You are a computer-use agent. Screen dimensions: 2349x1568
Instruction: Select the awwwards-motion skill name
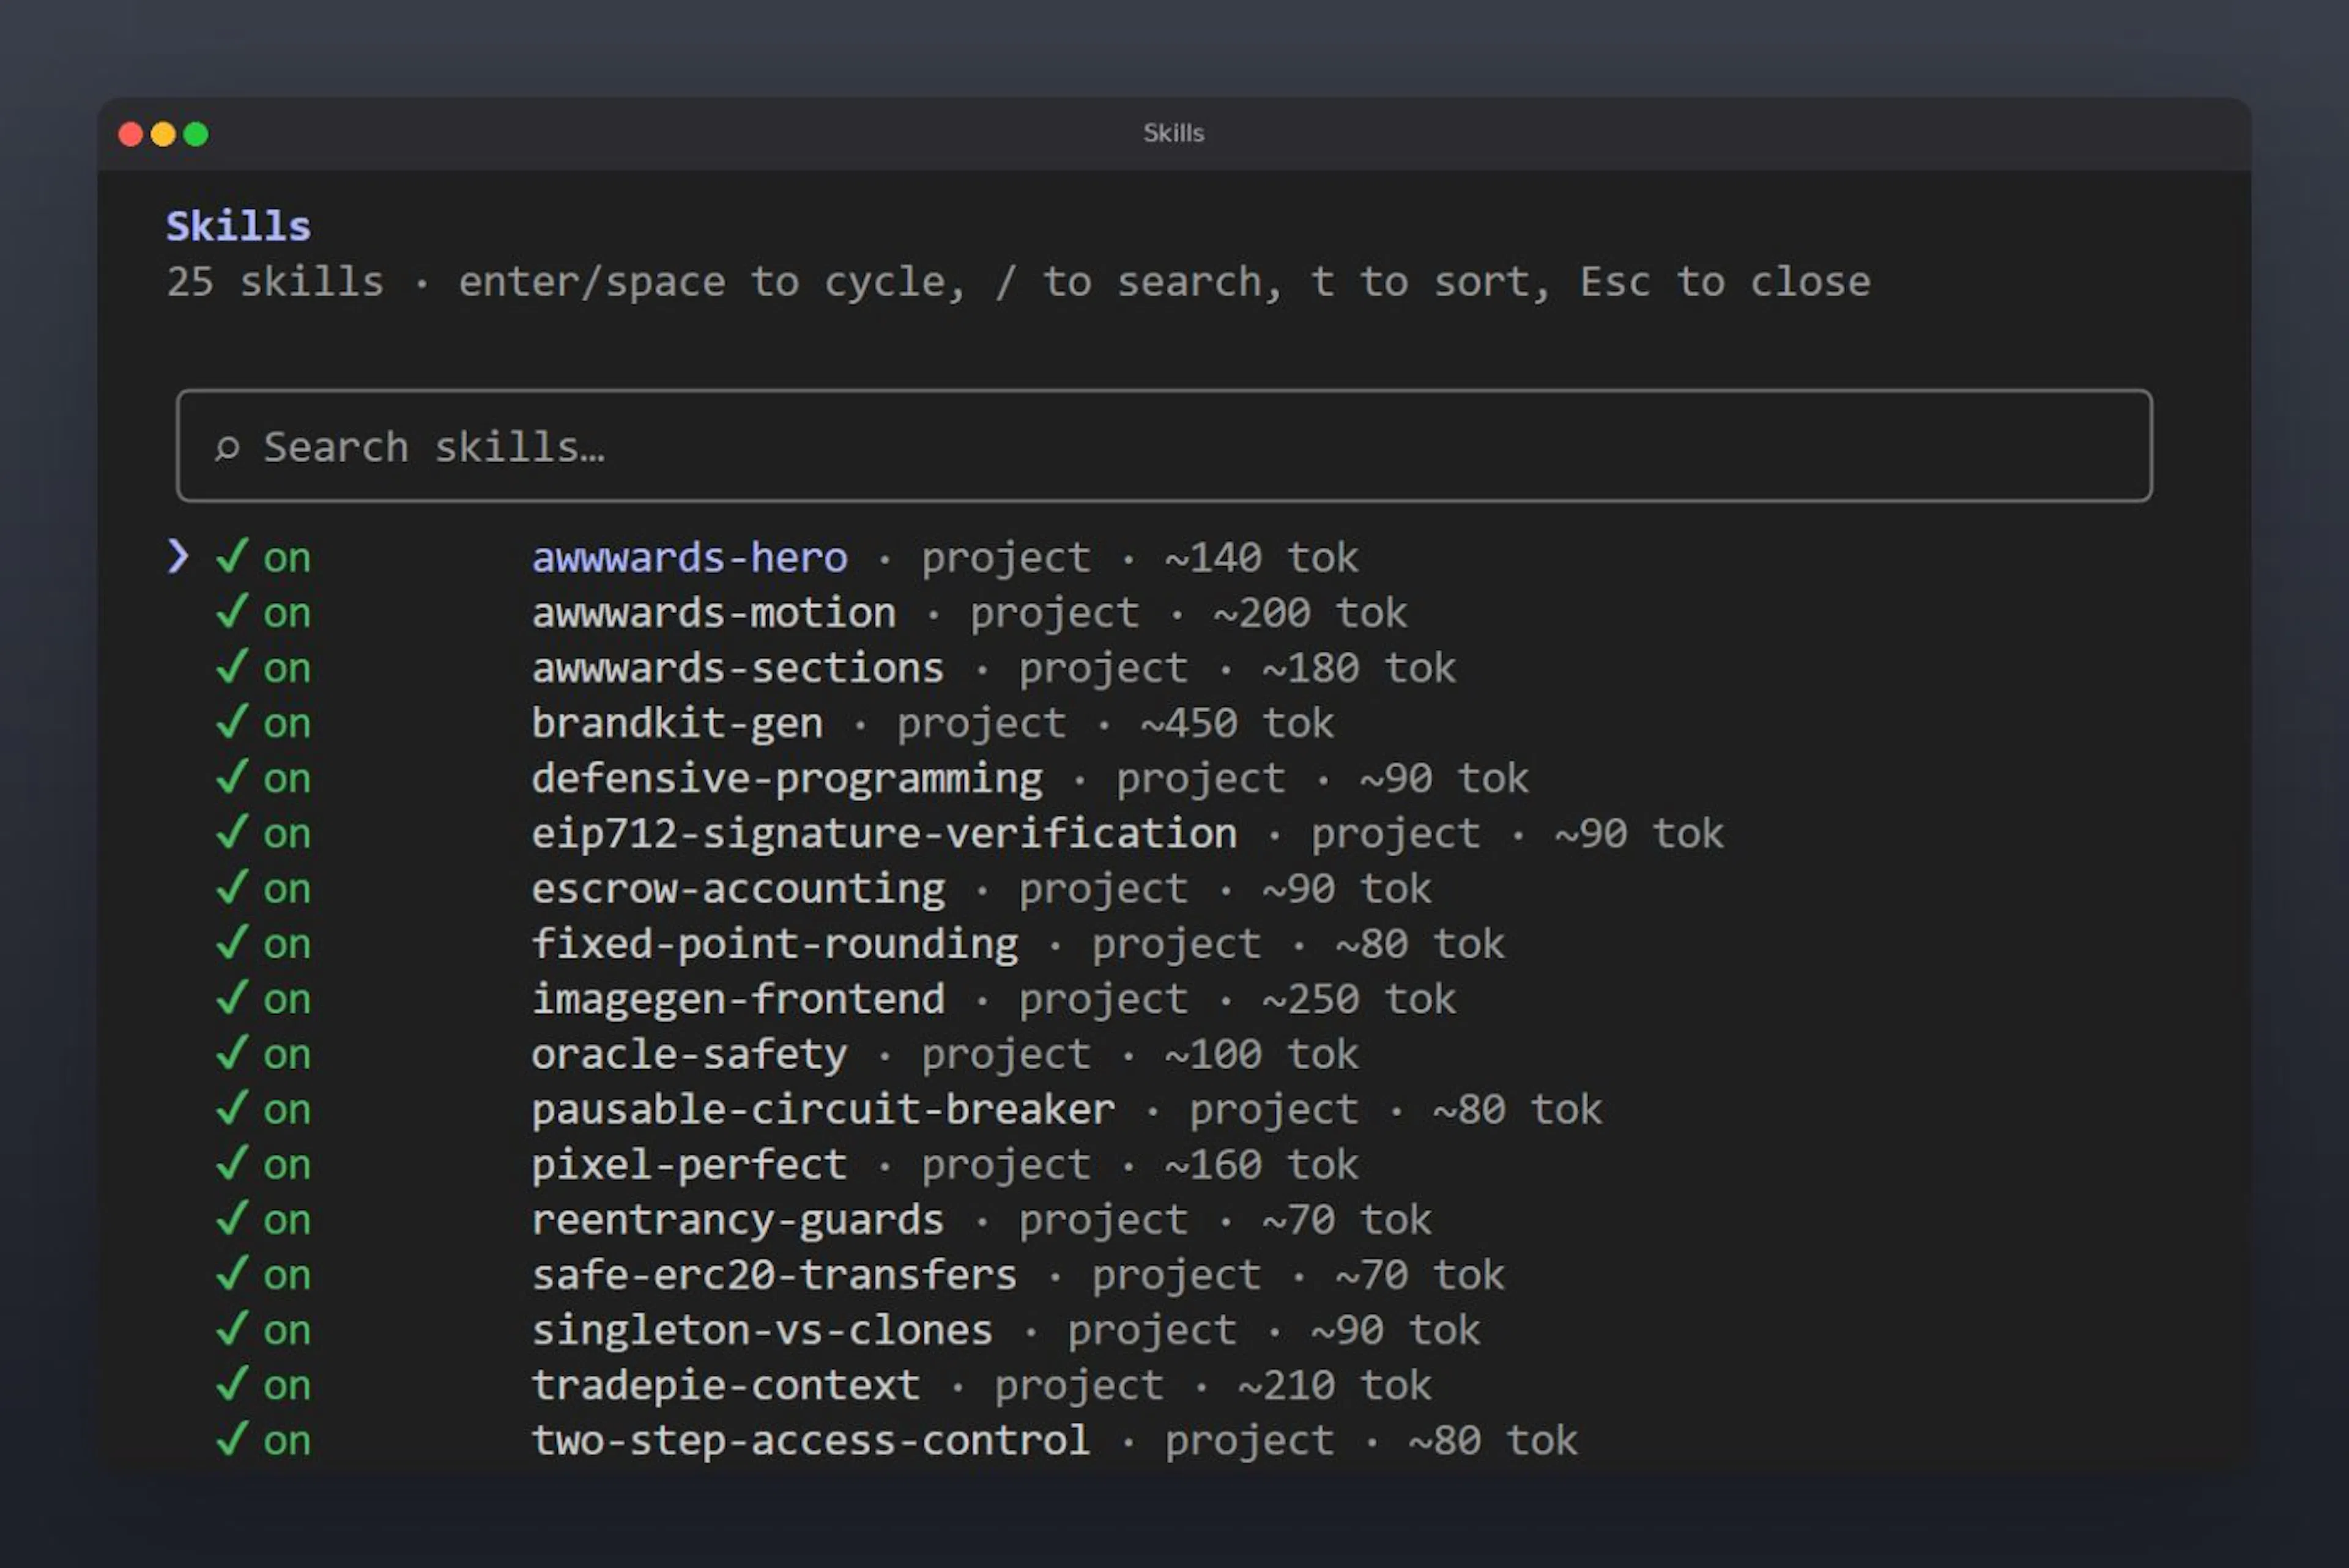pyautogui.click(x=713, y=612)
